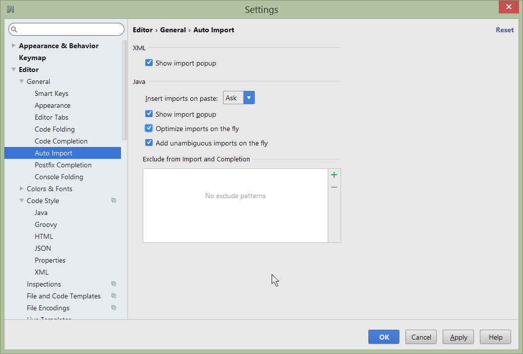Click the copy icon beside File Encodings
The width and height of the screenshot is (523, 354).
pos(114,308)
